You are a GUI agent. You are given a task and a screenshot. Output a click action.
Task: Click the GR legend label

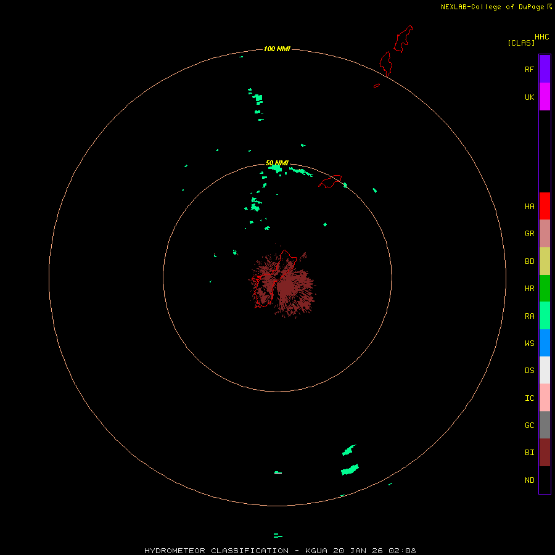[529, 234]
